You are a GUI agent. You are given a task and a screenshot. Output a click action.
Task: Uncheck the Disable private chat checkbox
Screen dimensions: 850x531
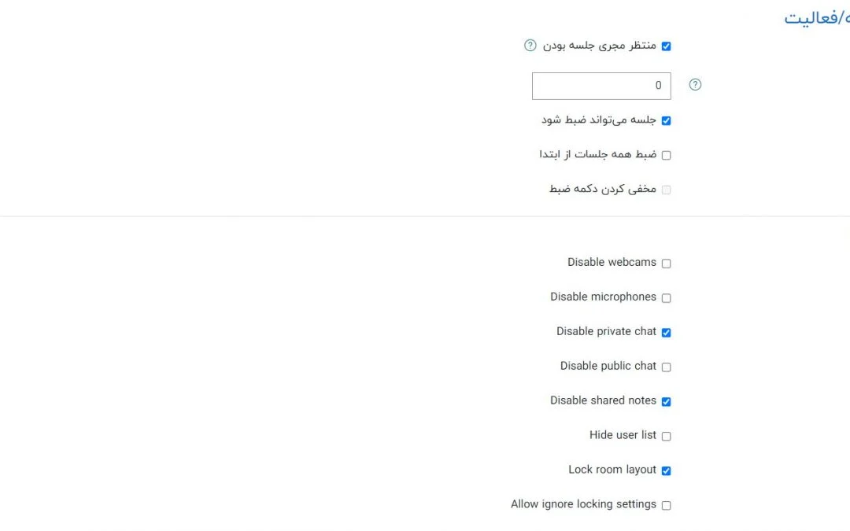tap(666, 333)
